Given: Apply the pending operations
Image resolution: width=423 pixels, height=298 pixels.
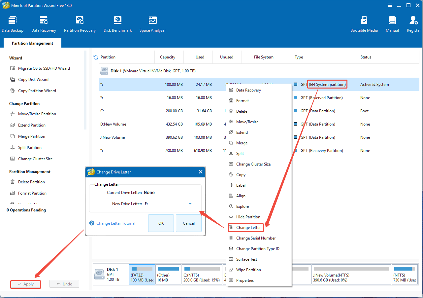Looking at the screenshot, I should 25,284.
